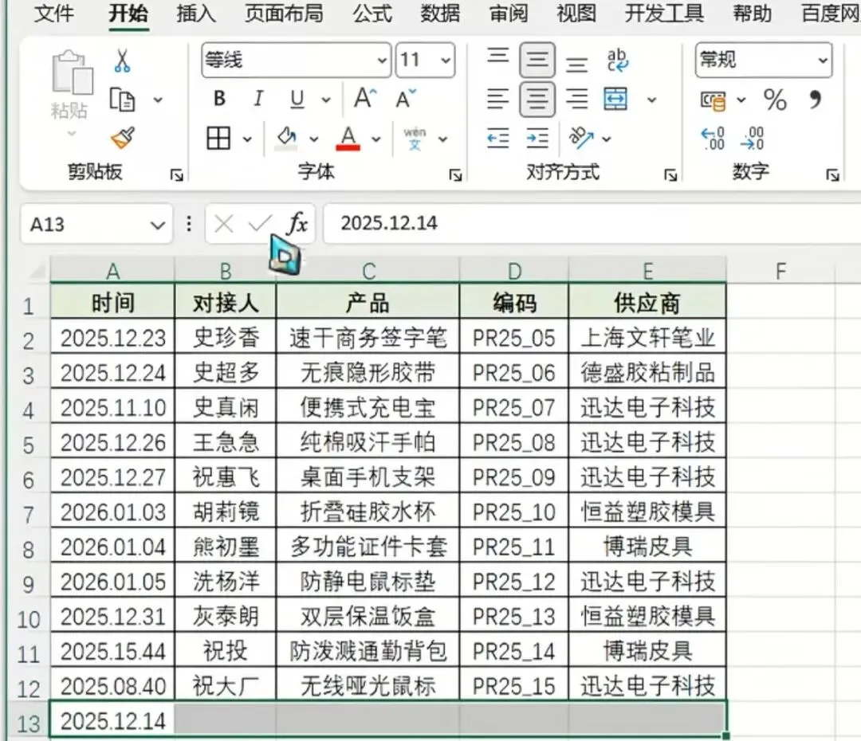The height and width of the screenshot is (741, 861).
Task: Open 字体 group dialog launcher
Action: click(x=455, y=175)
